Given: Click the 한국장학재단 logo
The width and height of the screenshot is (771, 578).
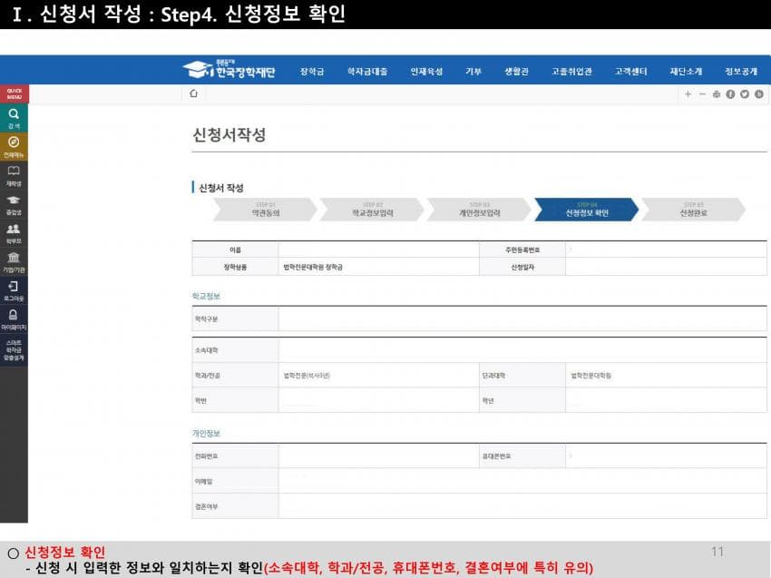Looking at the screenshot, I should click(x=229, y=70).
